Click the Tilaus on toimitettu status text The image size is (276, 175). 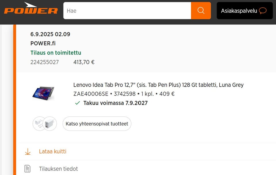coord(56,53)
